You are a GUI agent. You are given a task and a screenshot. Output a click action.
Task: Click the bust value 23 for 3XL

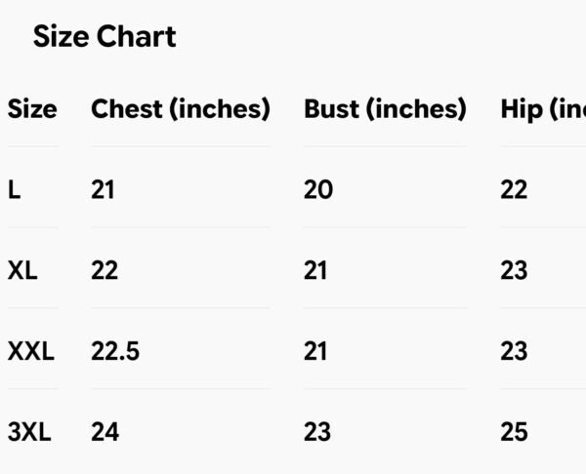pyautogui.click(x=317, y=432)
